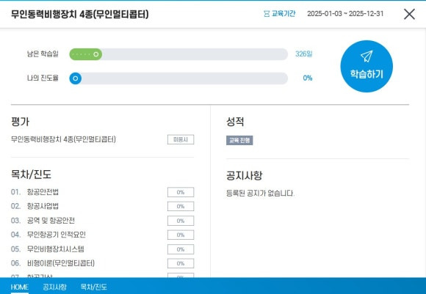Image resolution: width=426 pixels, height=294 pixels.
Task: Click the 326일 remaining days value
Action: point(304,54)
